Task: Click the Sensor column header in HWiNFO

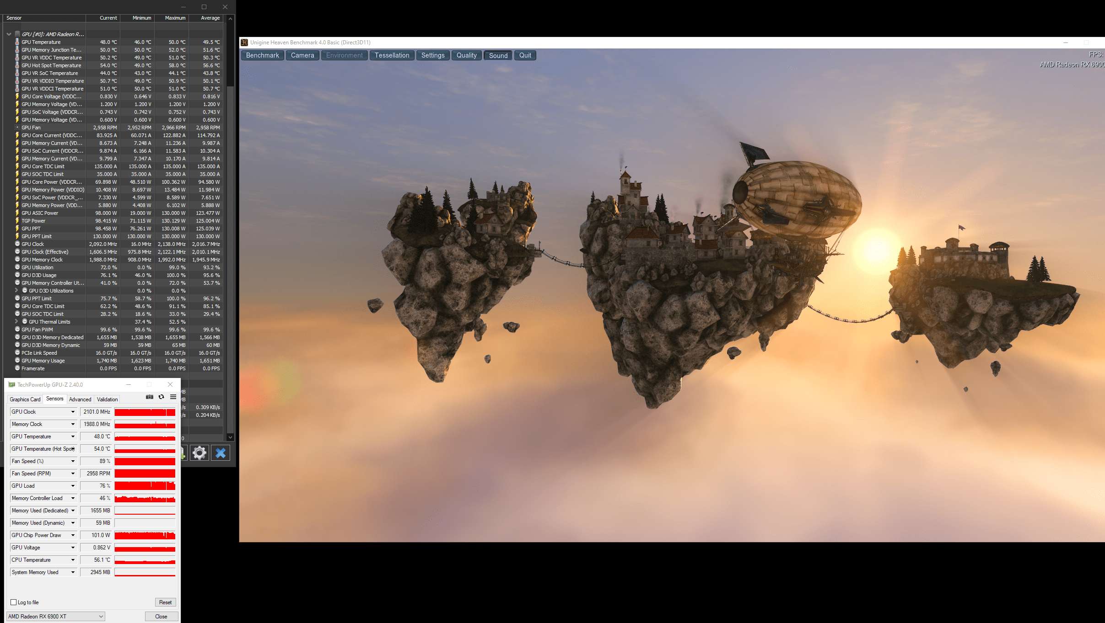Action: [45, 18]
